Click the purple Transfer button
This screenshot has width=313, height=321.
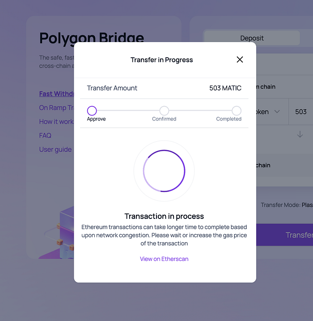click(284, 235)
